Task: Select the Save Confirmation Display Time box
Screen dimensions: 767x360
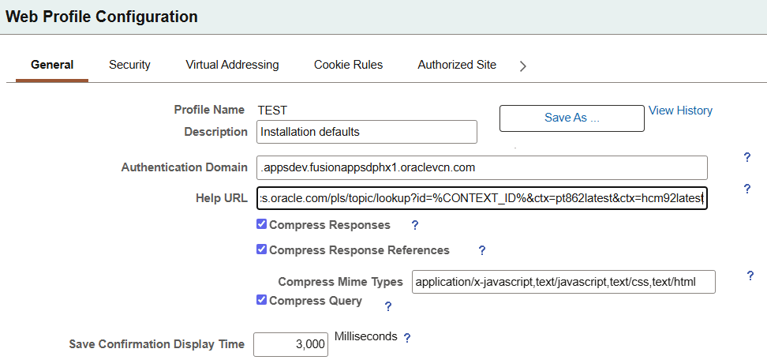Action: click(290, 344)
